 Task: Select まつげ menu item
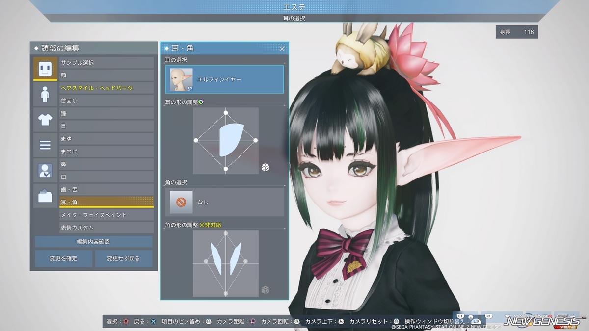107,152
